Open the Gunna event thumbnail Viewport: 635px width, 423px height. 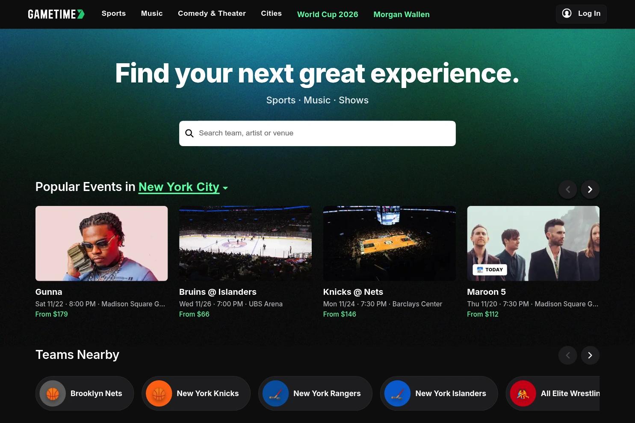(101, 244)
